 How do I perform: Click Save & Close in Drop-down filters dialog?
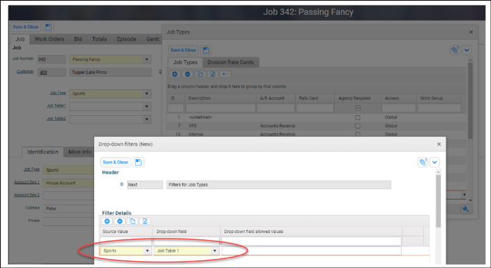(x=115, y=163)
